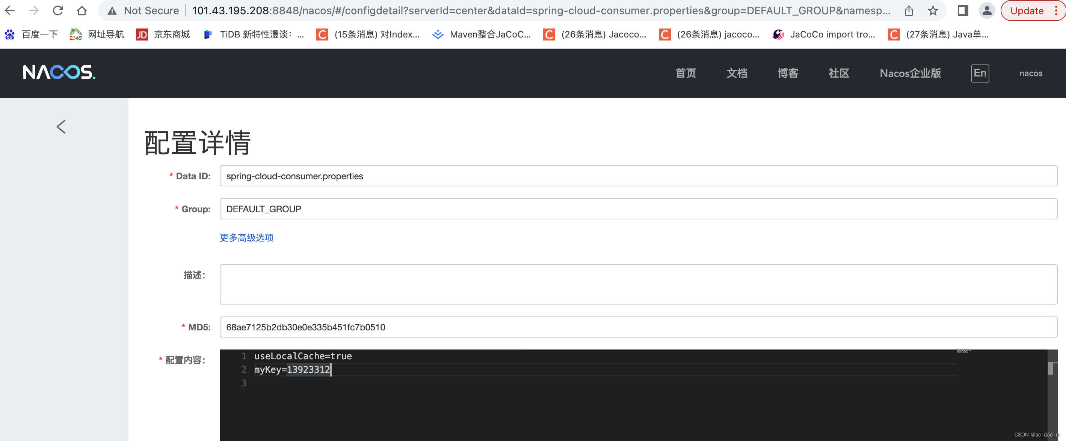
Task: Click the myKey=13923312 line in editor
Action: tap(292, 369)
